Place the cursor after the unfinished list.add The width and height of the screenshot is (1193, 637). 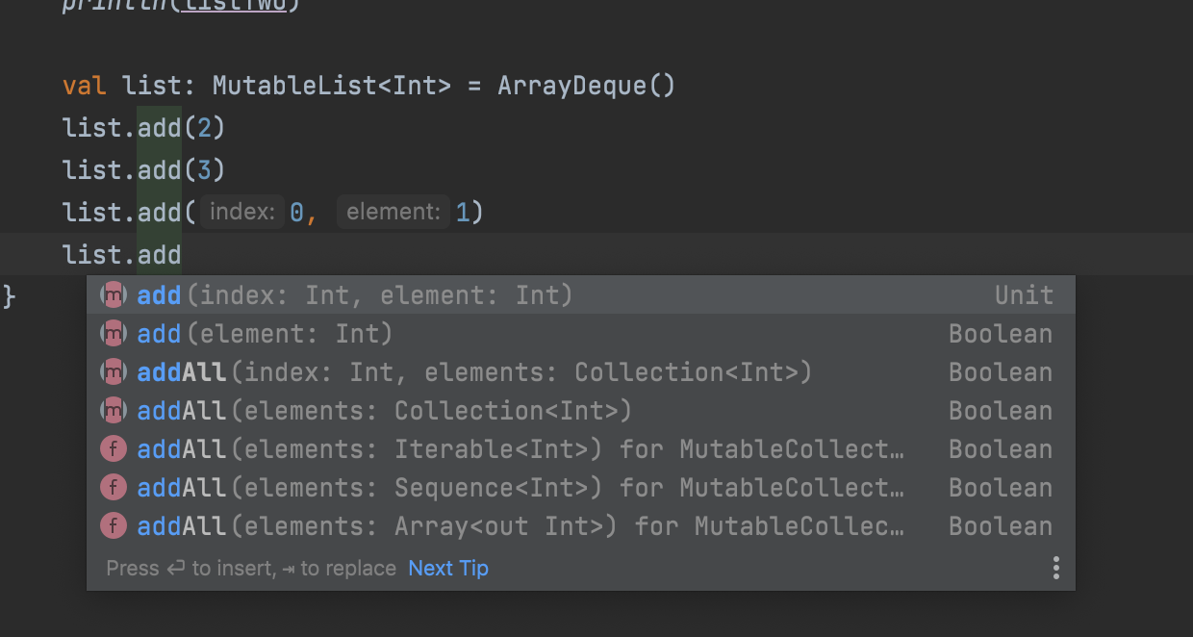(182, 255)
